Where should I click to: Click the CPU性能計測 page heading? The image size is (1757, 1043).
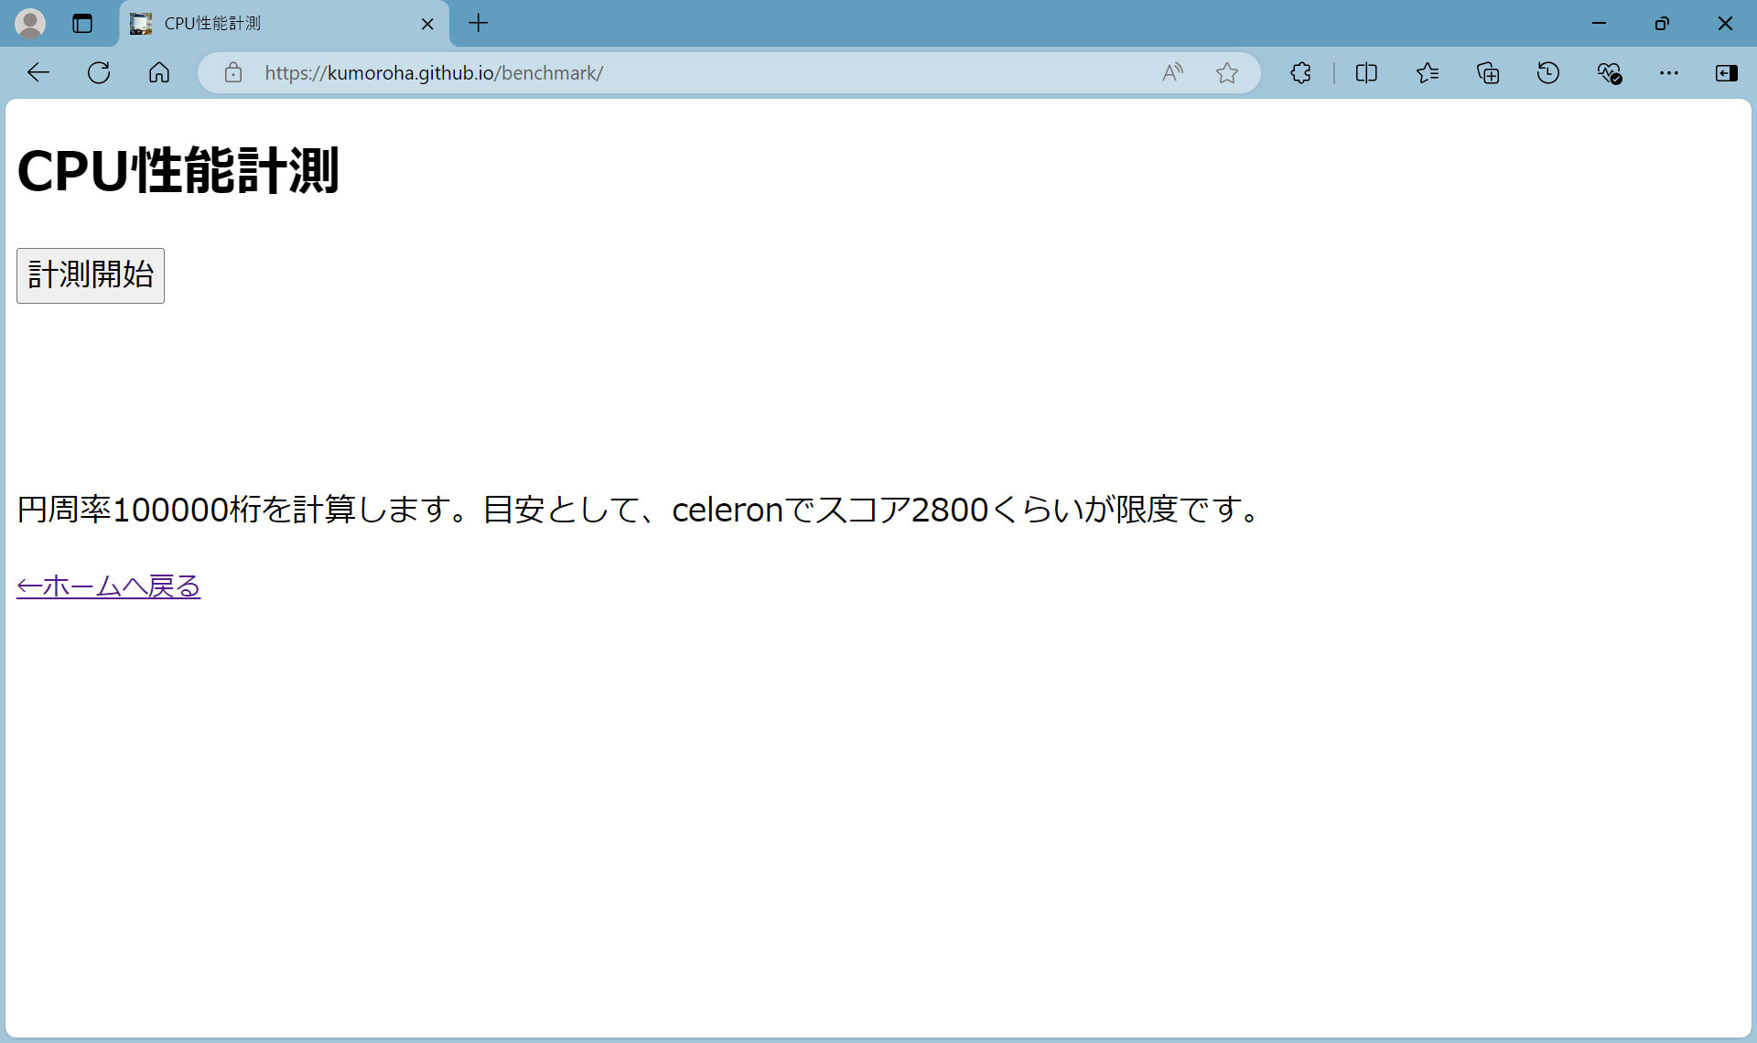[178, 171]
